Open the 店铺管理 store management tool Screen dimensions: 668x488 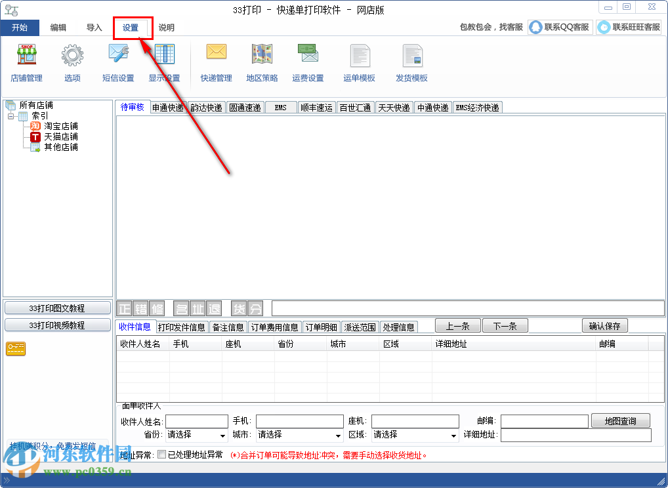point(26,62)
